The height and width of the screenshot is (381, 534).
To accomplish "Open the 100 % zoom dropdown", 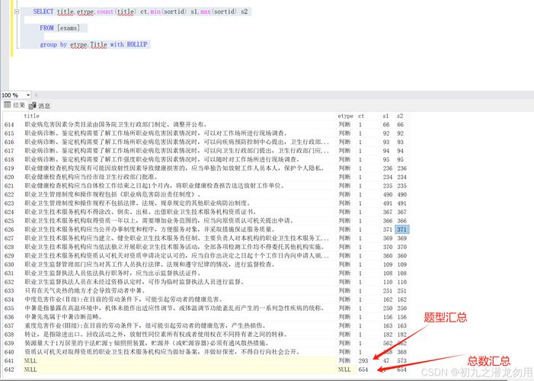I will tap(28, 95).
